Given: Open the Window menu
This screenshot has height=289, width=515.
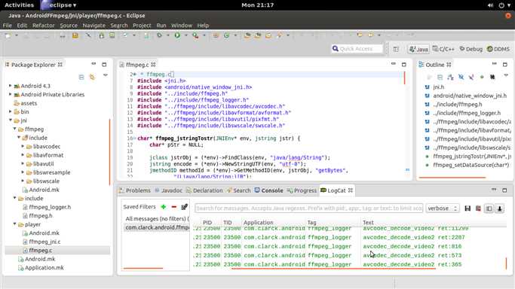Looking at the screenshot, I should pos(182,26).
